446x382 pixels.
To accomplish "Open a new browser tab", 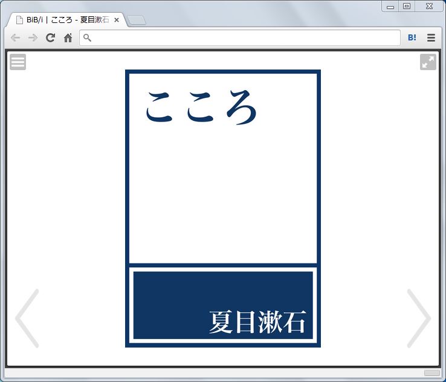I will pyautogui.click(x=137, y=20).
